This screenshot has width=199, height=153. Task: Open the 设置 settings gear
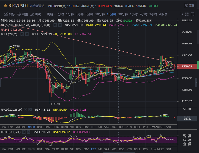23,14
